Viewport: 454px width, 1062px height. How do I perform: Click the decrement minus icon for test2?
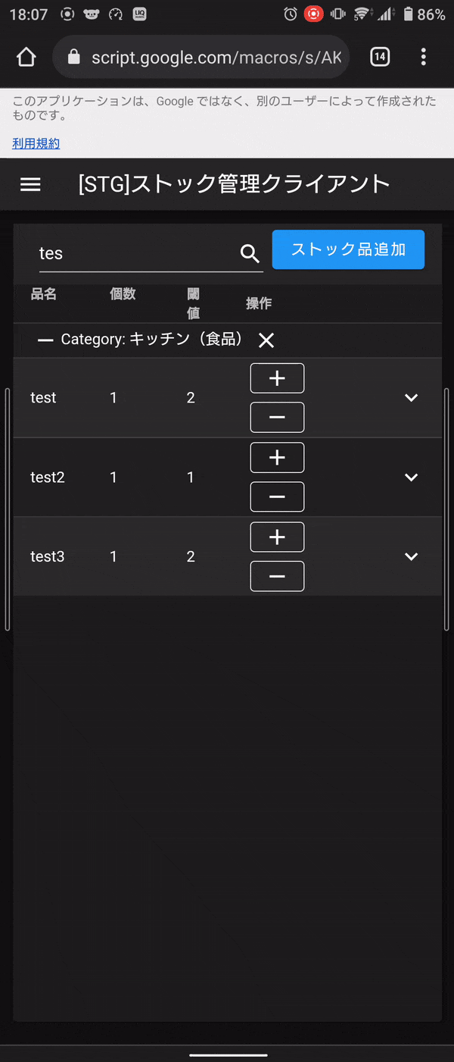[277, 497]
